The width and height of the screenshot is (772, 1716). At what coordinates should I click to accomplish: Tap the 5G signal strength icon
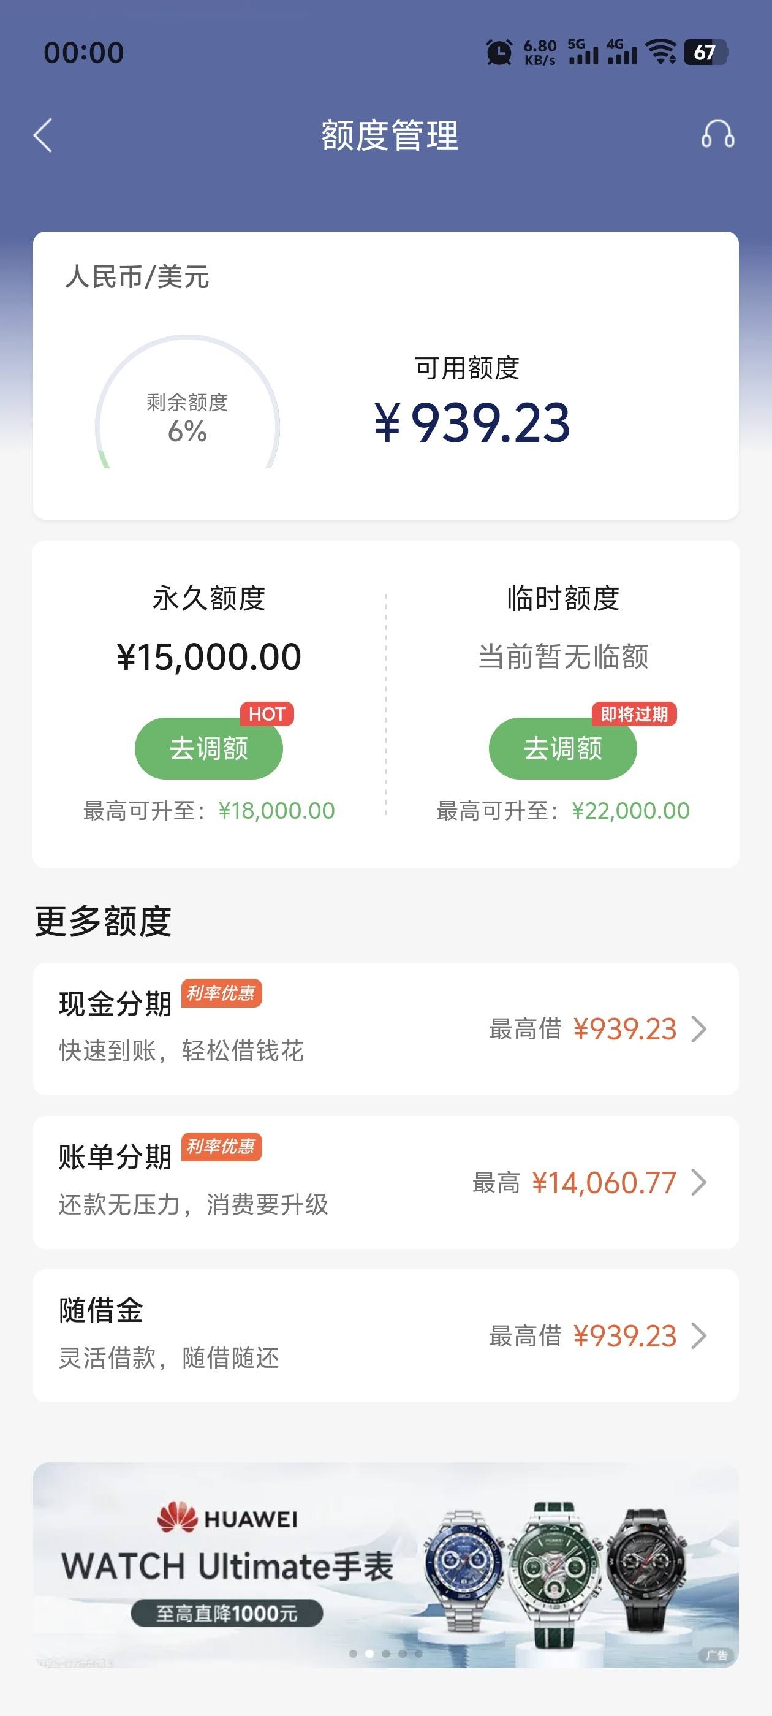pyautogui.click(x=583, y=52)
